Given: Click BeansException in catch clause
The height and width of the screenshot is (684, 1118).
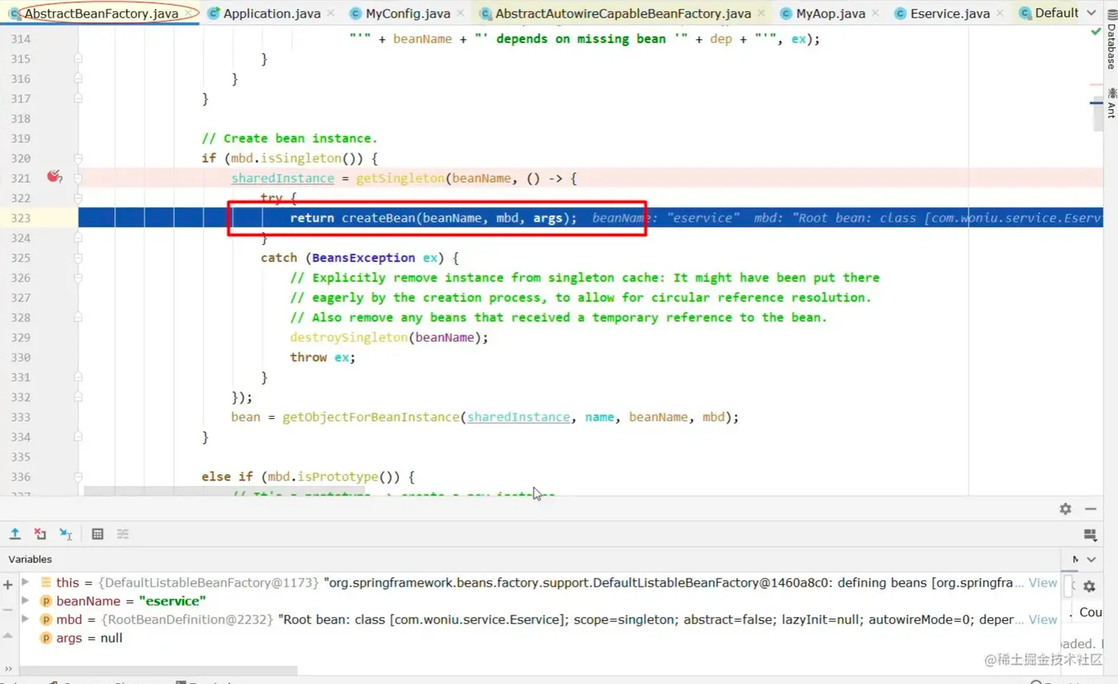Looking at the screenshot, I should pyautogui.click(x=363, y=258).
